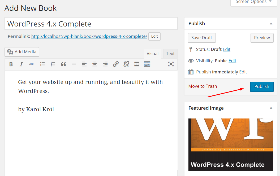The image size is (280, 176).
Task: Insert or edit a link
Action: click(x=116, y=64)
